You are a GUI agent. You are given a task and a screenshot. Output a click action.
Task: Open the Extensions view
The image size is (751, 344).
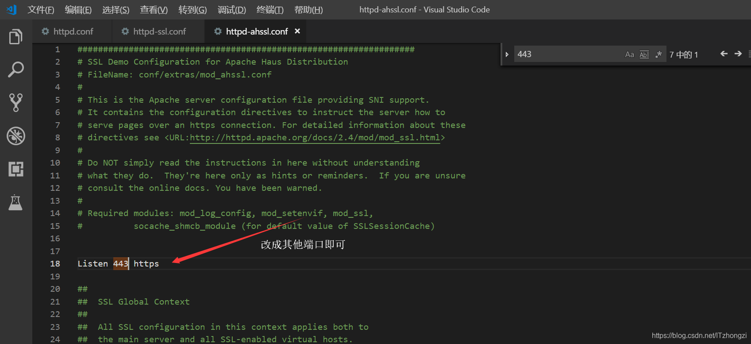pos(16,169)
